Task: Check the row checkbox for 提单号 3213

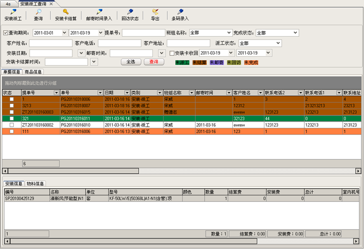Action: pos(12,105)
